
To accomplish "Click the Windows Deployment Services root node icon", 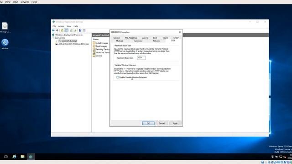I will [53, 35].
